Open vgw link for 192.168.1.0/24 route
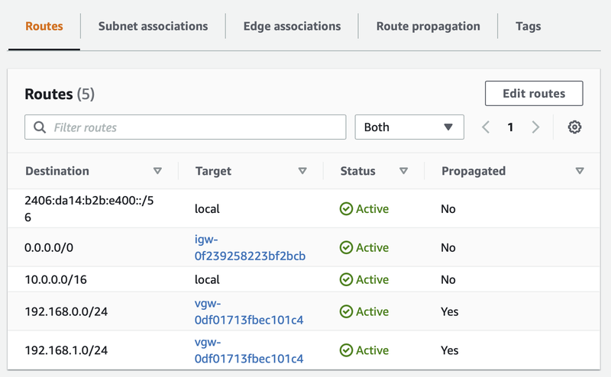The width and height of the screenshot is (611, 377). click(249, 350)
